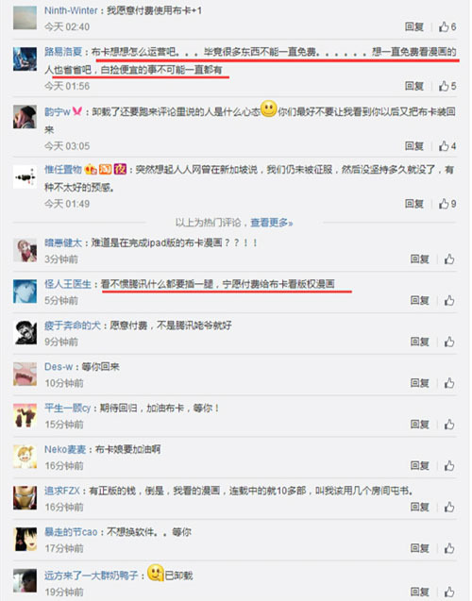Viewport: 472px width, 601px height.
Task: Open 平生一顾cy username link
Action: (x=67, y=408)
